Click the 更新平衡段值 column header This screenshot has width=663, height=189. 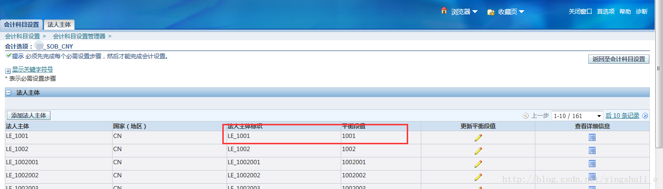[x=478, y=126]
